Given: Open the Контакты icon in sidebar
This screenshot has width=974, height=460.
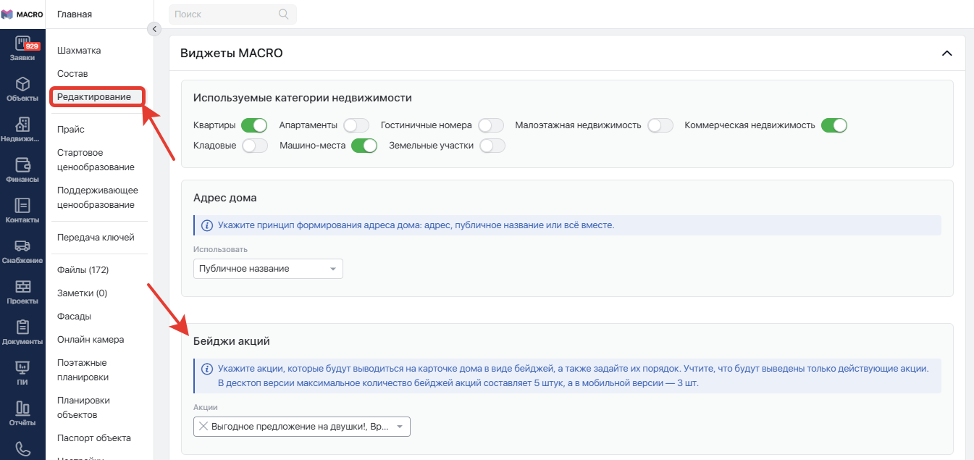Looking at the screenshot, I should pos(22,206).
